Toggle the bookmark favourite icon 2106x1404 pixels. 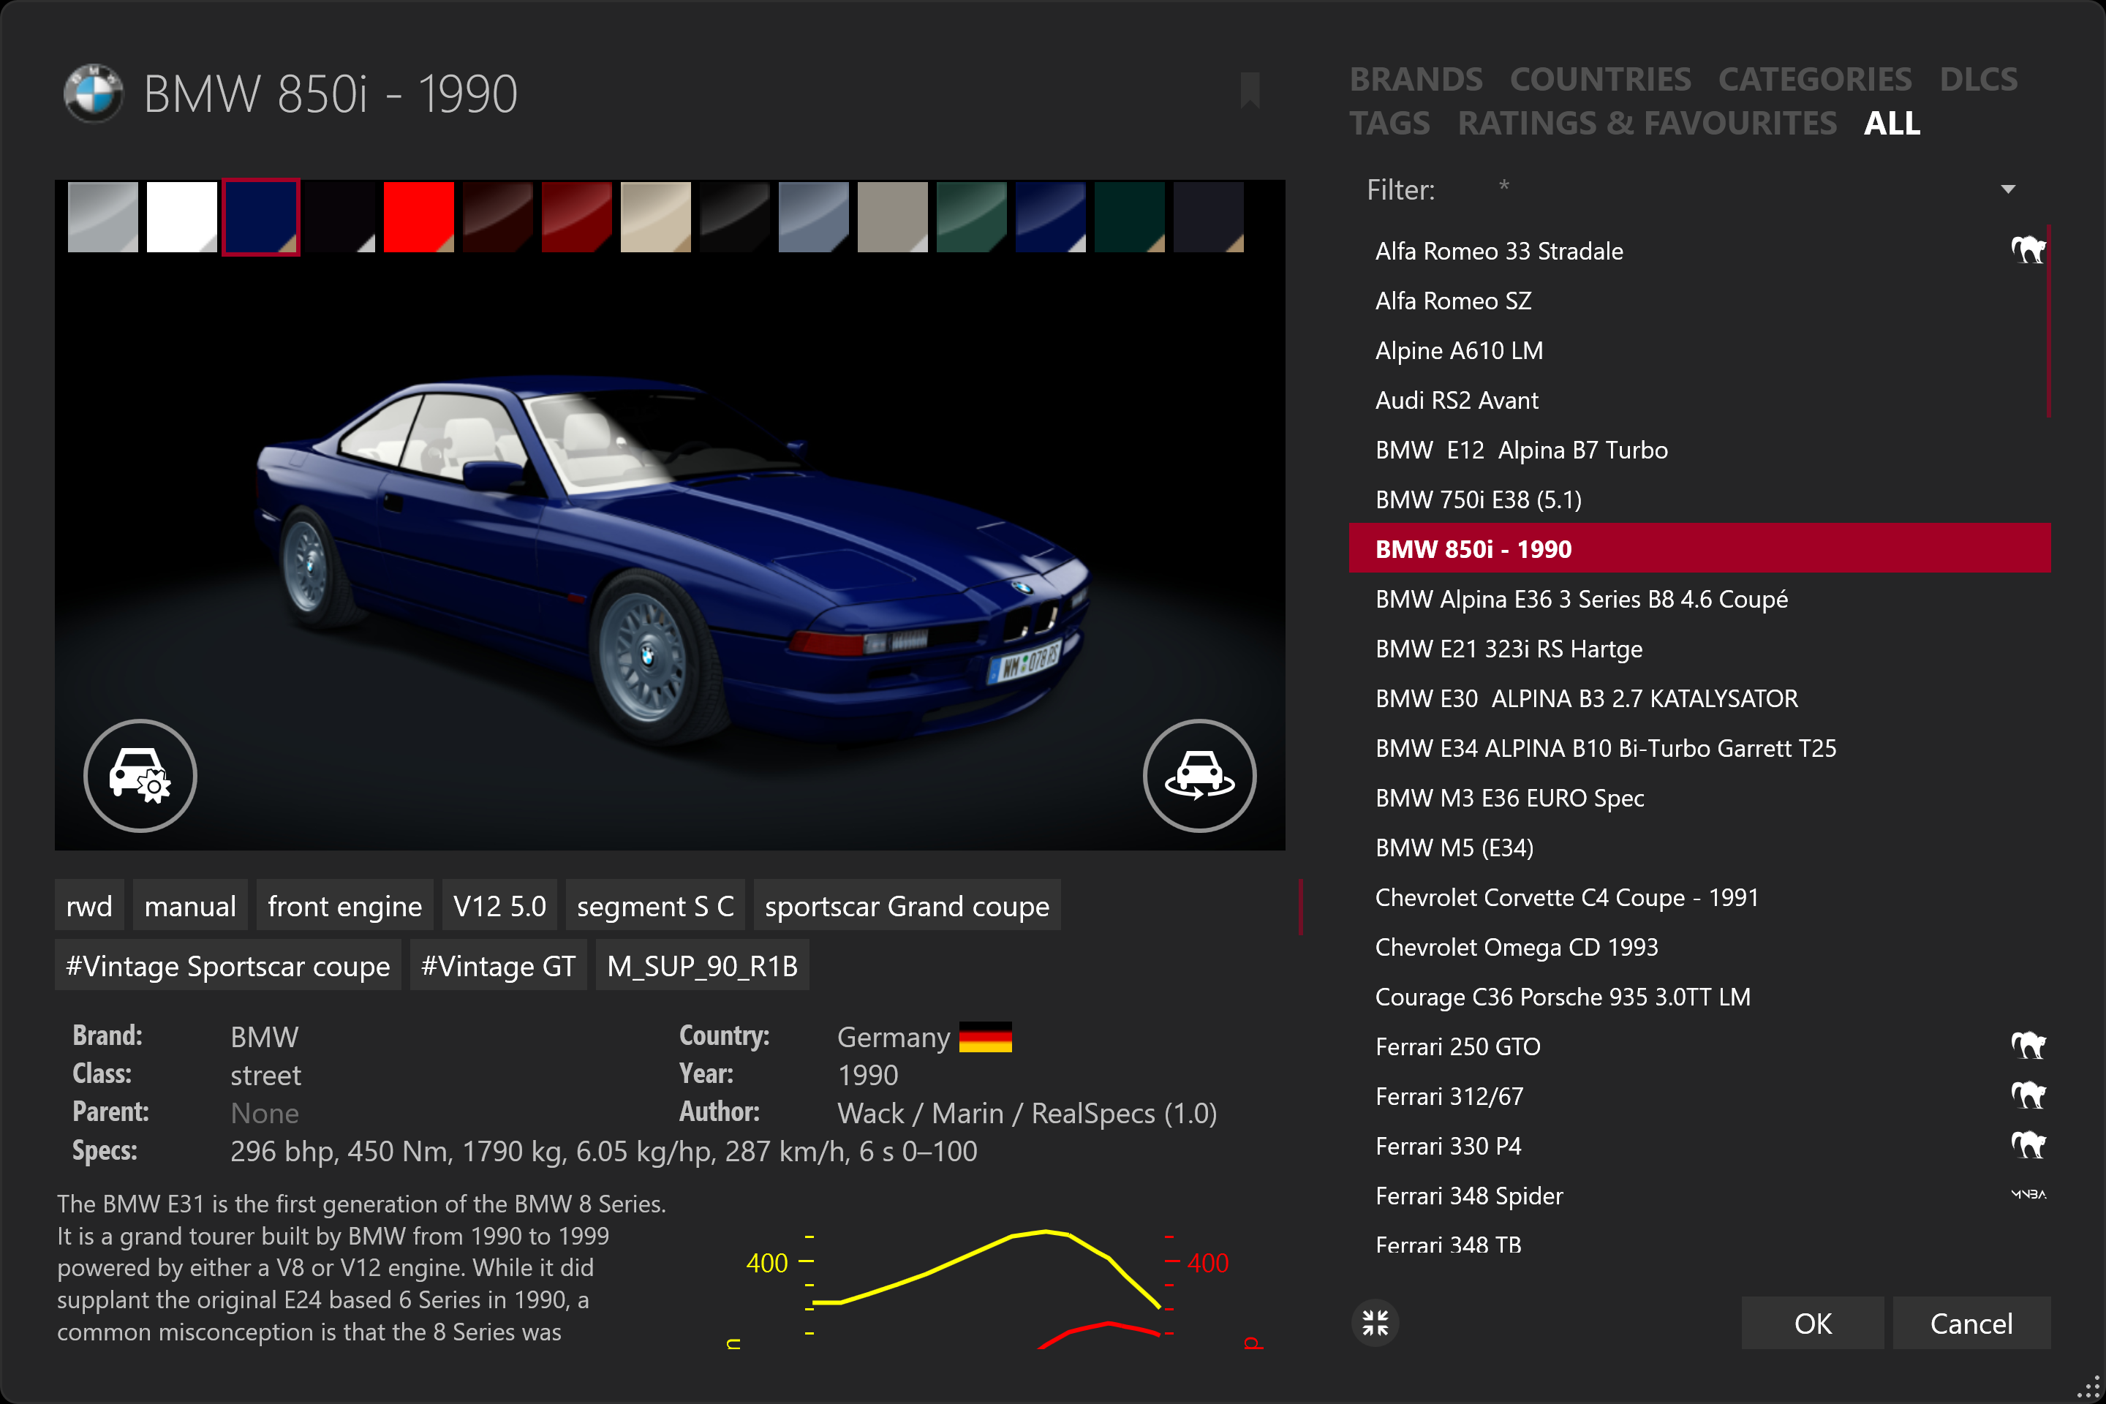pos(1250,89)
